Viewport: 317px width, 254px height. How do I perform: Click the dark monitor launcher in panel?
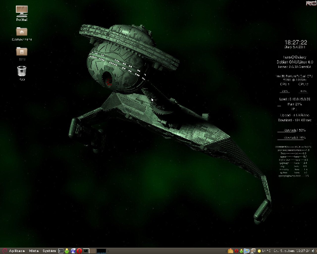86,251
